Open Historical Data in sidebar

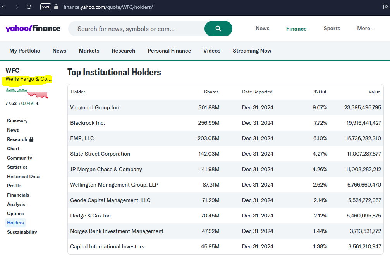23,177
